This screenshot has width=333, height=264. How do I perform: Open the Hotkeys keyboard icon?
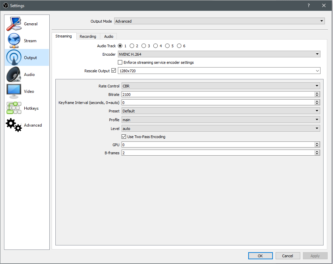point(14,108)
